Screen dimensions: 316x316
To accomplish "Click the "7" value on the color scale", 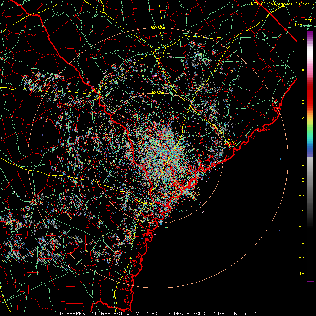I will point(303,39).
